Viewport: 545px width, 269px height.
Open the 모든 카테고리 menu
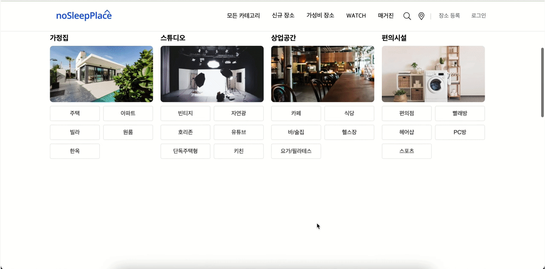tap(243, 16)
